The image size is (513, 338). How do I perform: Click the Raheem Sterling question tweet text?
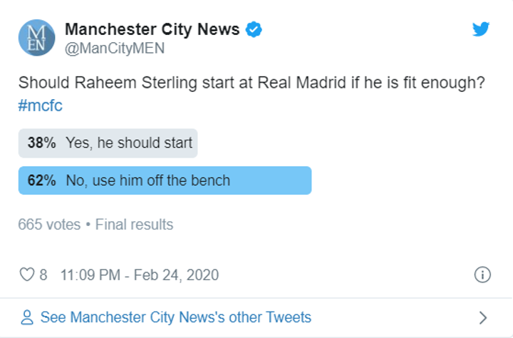point(252,83)
